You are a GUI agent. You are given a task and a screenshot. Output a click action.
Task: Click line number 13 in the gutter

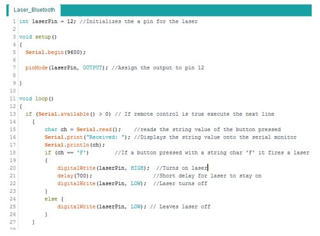click(x=13, y=114)
